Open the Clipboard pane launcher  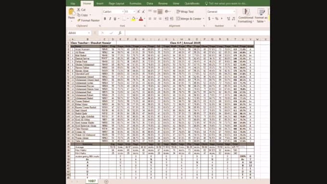[100, 26]
